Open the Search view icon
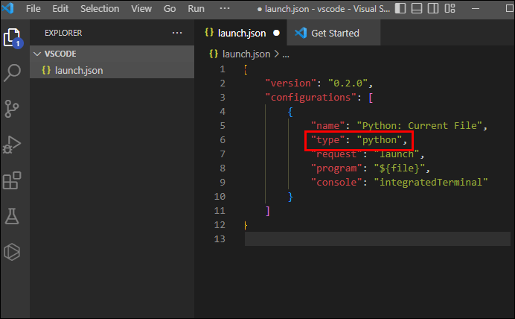The width and height of the screenshot is (515, 319). (x=12, y=72)
